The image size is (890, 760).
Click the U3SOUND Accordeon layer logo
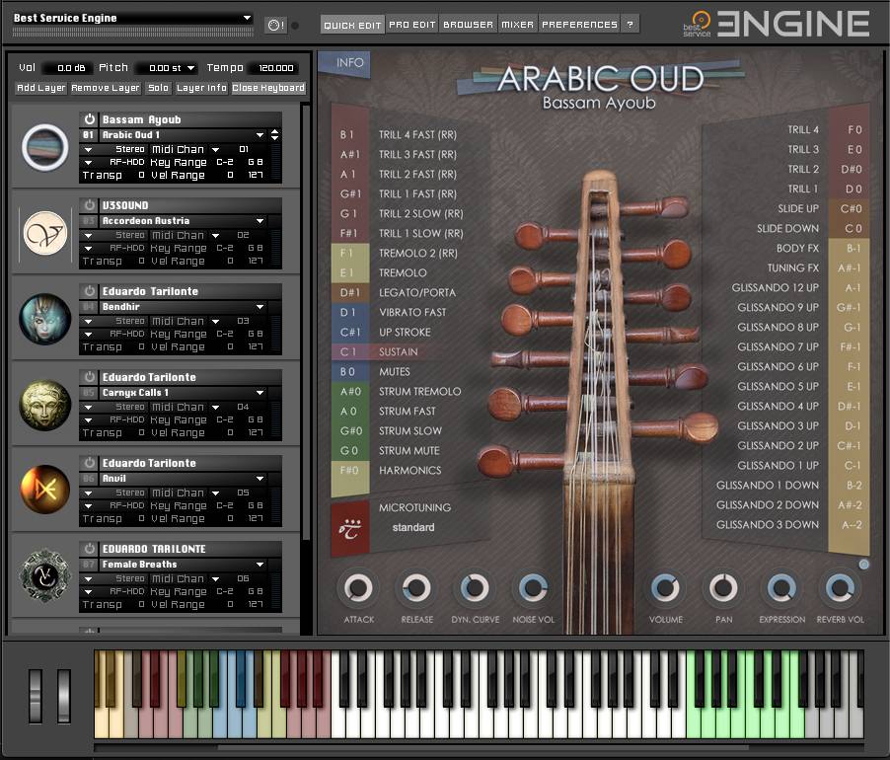[45, 232]
